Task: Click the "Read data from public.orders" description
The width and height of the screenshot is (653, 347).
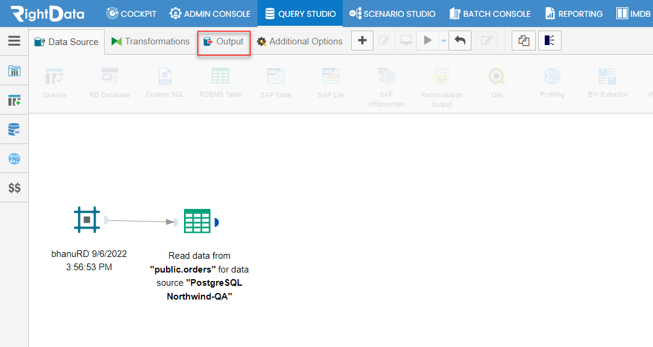Action: coord(200,276)
